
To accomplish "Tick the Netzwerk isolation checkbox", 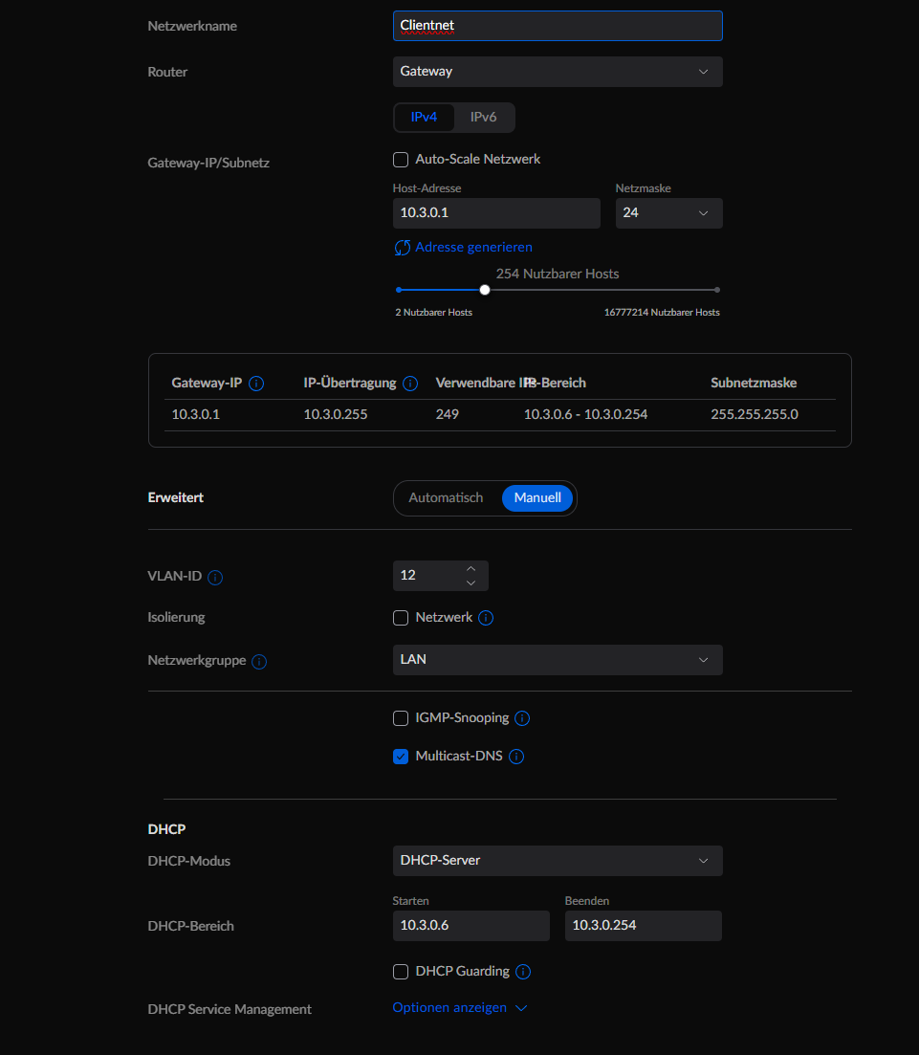I will (401, 618).
